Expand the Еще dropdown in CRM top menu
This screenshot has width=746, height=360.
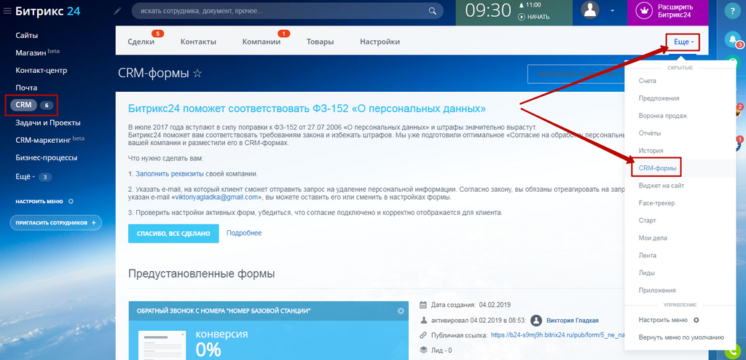click(683, 42)
